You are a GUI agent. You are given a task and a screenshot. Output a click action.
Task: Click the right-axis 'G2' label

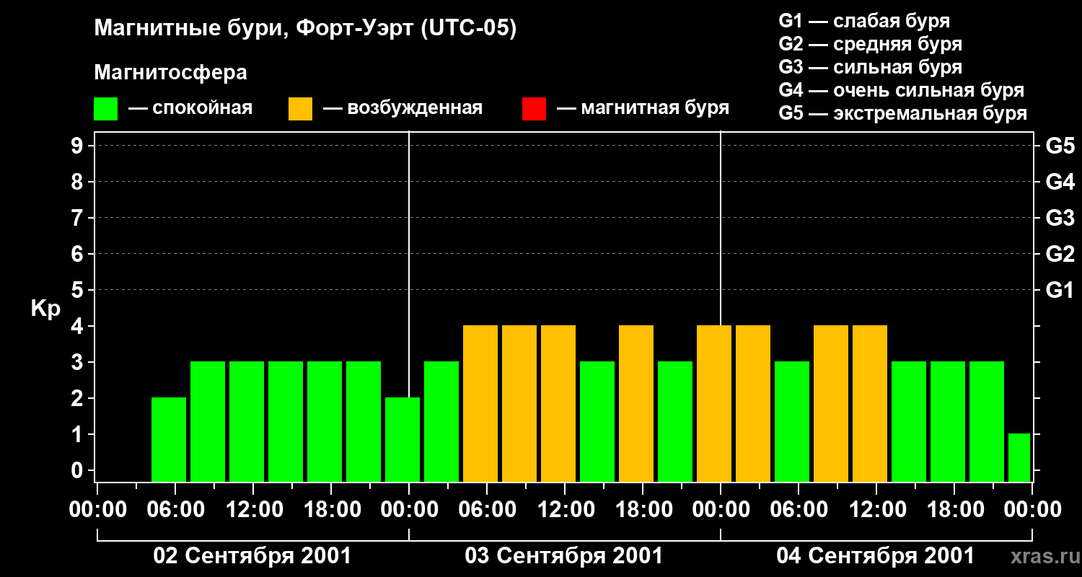point(1060,254)
